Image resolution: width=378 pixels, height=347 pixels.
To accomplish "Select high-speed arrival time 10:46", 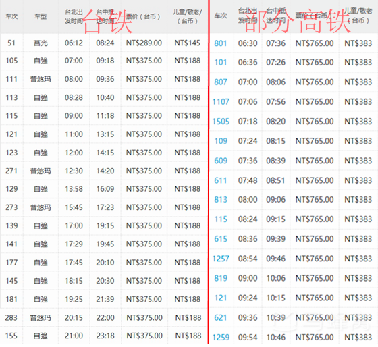I will (275, 337).
